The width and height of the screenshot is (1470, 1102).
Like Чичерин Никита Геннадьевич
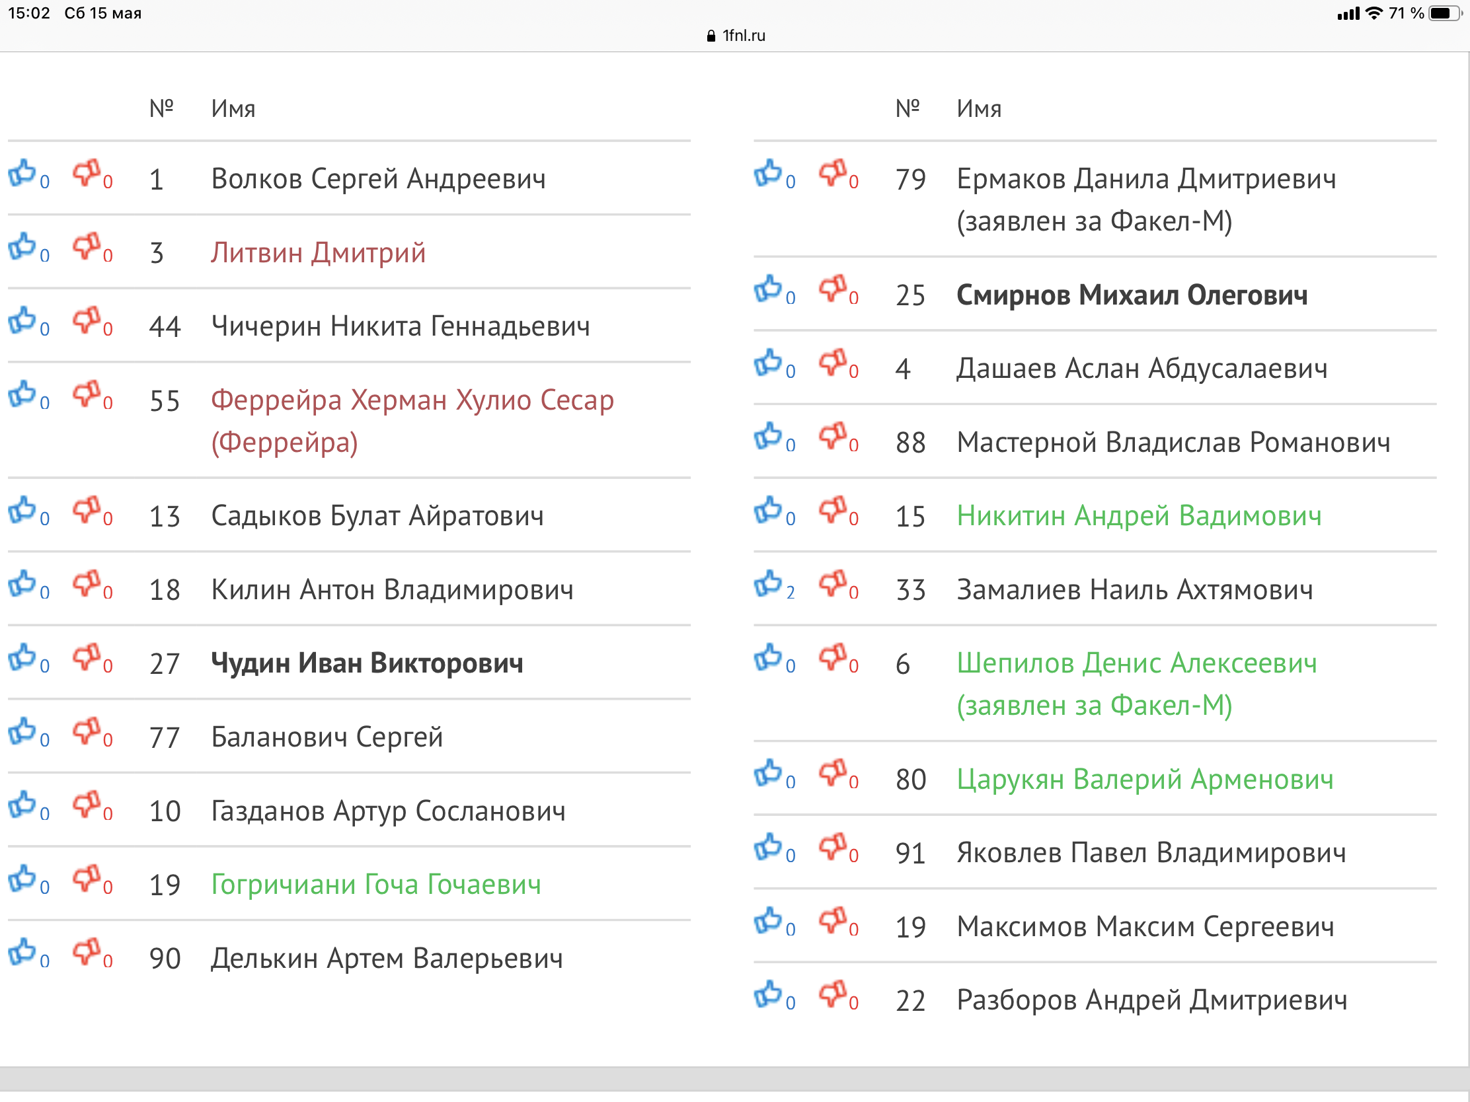coord(22,321)
